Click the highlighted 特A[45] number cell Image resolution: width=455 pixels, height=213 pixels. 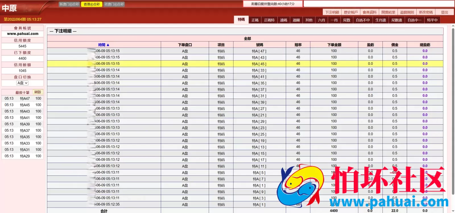[259, 64]
